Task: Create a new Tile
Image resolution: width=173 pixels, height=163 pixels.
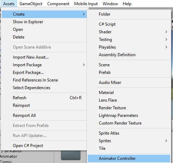Action: tap(129, 148)
